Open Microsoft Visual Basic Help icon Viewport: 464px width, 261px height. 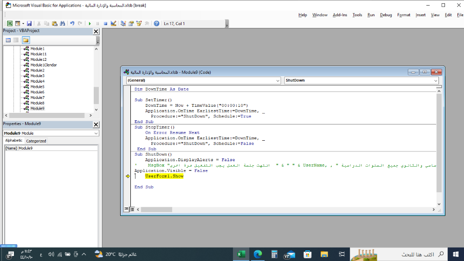click(156, 23)
